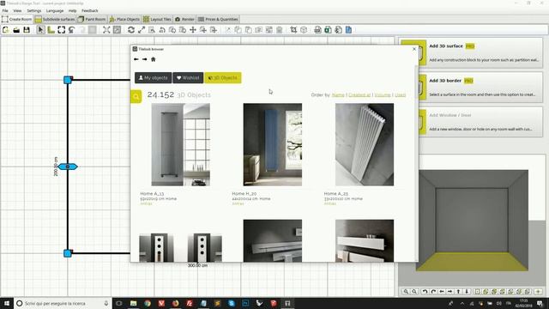Image resolution: width=549 pixels, height=309 pixels.
Task: Select the blue Home H_20 radiator thumbnail
Action: 273,144
